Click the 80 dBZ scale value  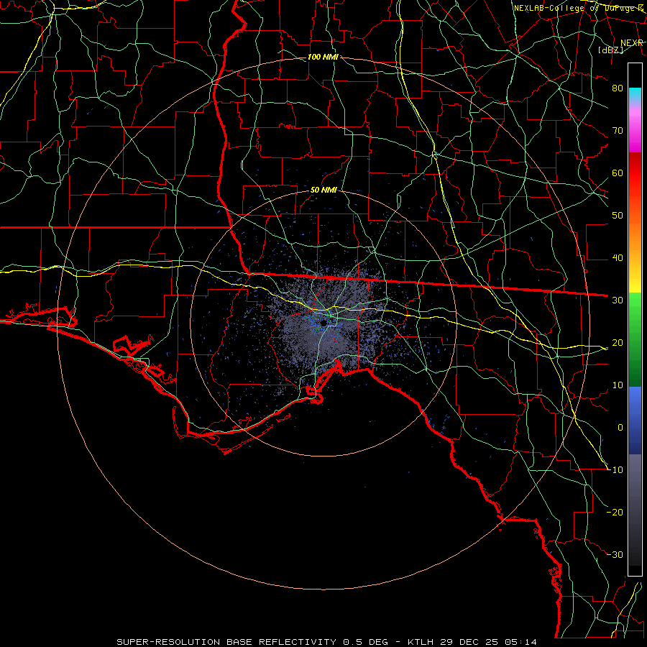618,88
